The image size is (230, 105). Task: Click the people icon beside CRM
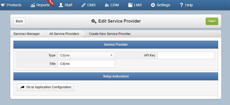pyautogui.click(x=107, y=5)
